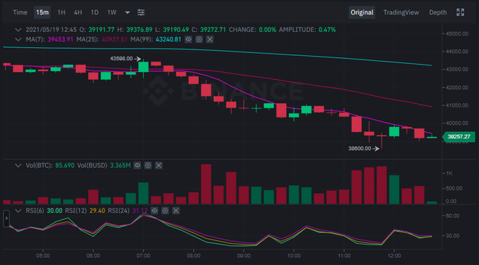The height and width of the screenshot is (265, 479).
Task: Click the RSI(6) value 30.00
Action: 54,211
